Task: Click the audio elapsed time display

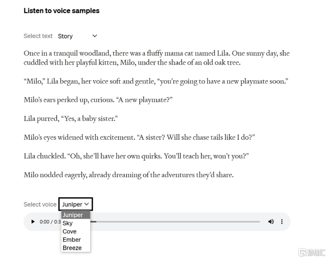Action: [x=50, y=222]
